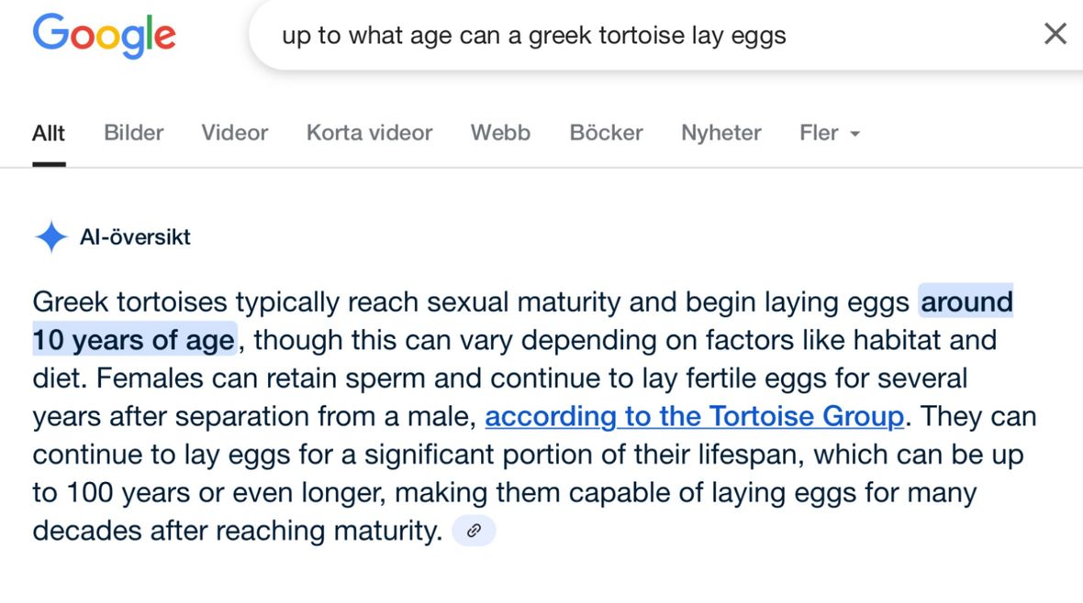This screenshot has height=603, width=1083.
Task: Click the AI-översikt heading label
Action: coord(135,237)
